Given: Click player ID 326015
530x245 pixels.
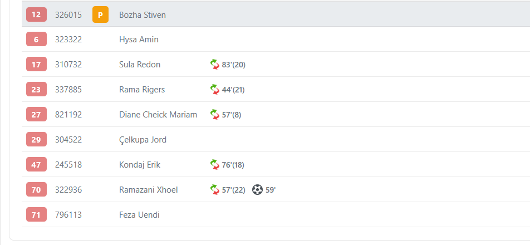Looking at the screenshot, I should click(68, 14).
